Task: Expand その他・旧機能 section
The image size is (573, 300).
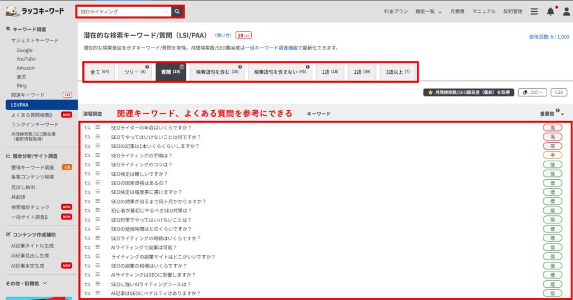Action: pos(26,283)
